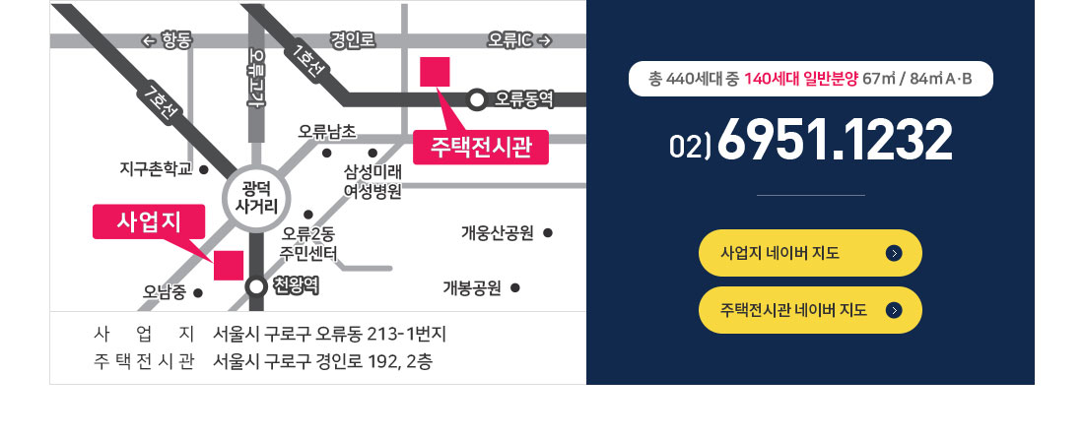The height and width of the screenshot is (438, 1084).
Task: Click the 140세대 일반분양 info banner
Action: click(810, 79)
